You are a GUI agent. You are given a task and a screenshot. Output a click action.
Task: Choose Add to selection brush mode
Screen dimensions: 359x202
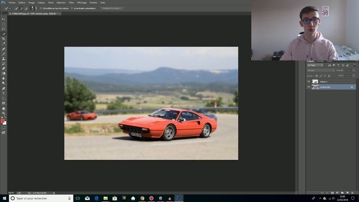[21, 8]
